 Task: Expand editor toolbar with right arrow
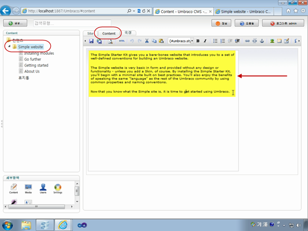[299, 41]
